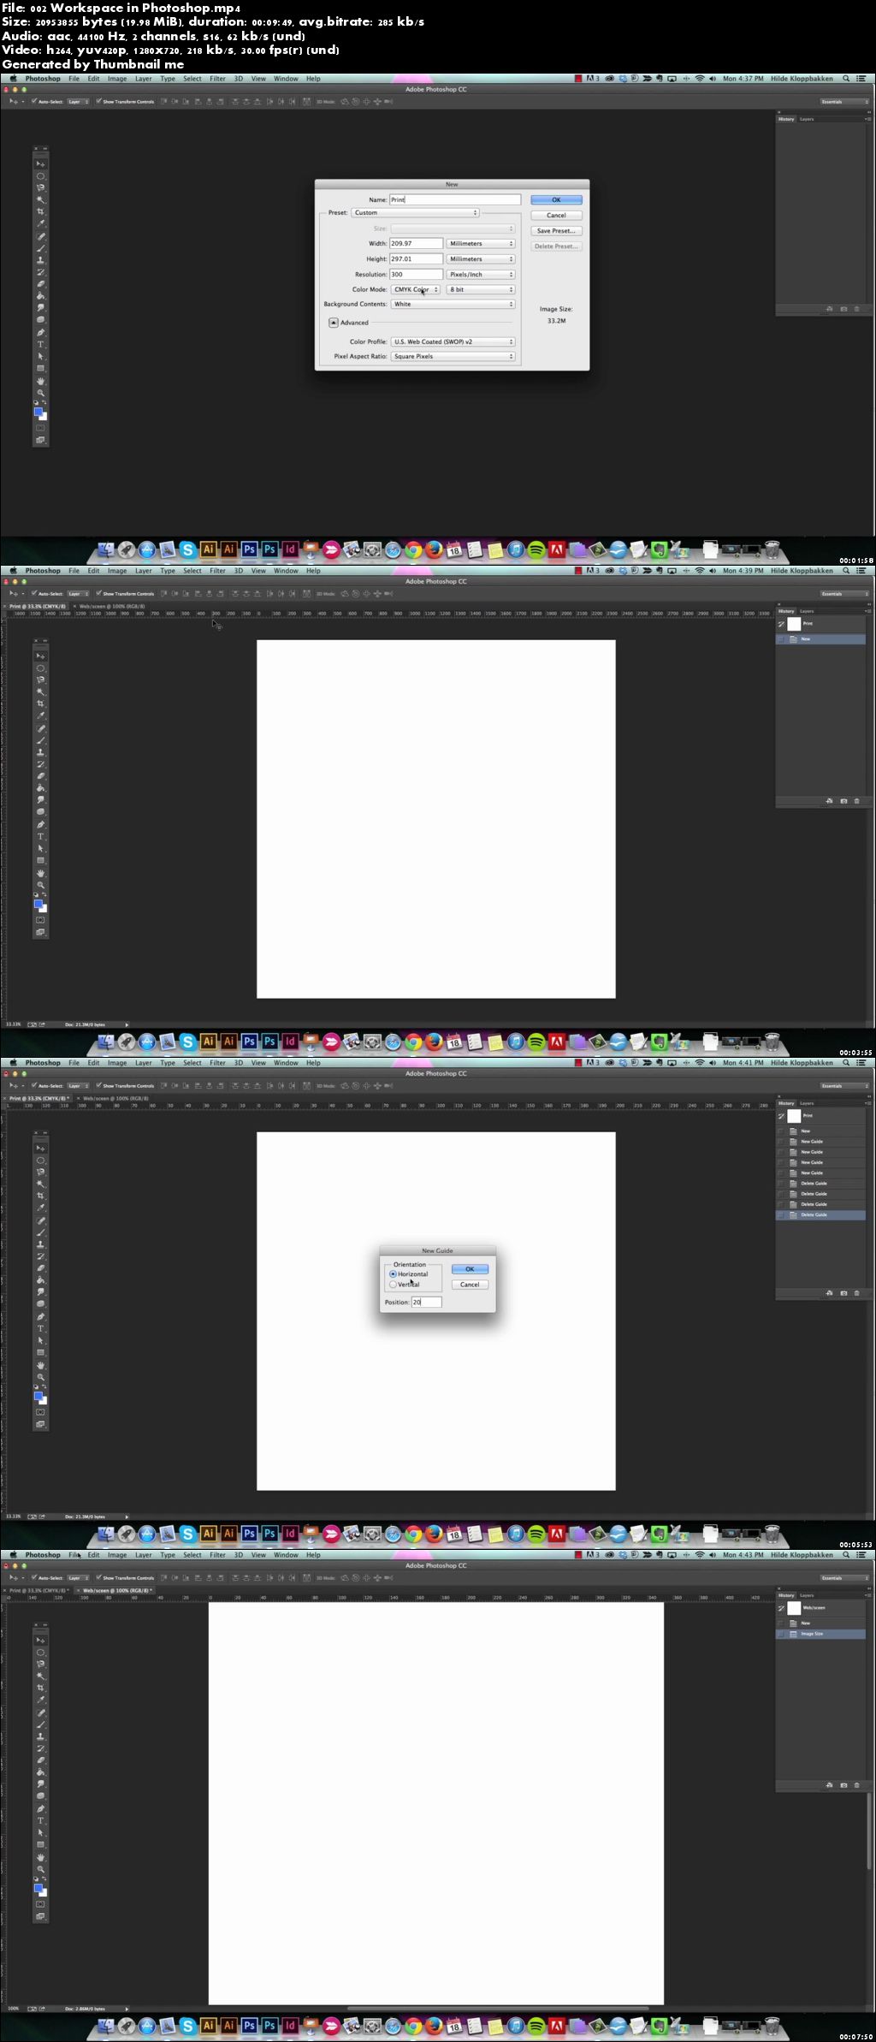
Task: Select the Brush tool in the 4:39 PM frame
Action: click(x=40, y=740)
